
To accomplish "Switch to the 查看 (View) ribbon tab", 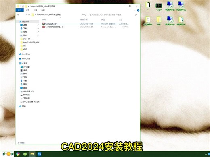I will 43,10.
